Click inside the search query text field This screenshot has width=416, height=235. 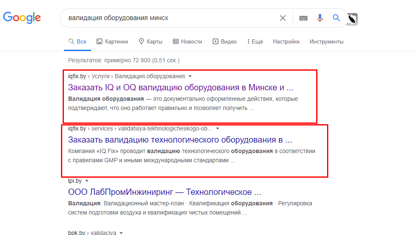[170, 18]
